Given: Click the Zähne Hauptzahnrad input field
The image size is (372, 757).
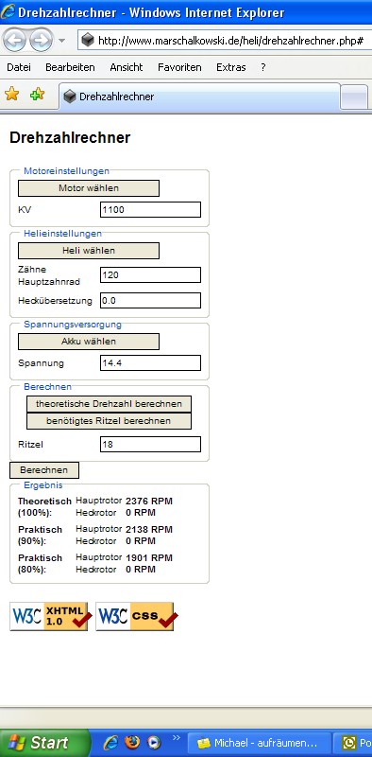Looking at the screenshot, I should coord(150,275).
